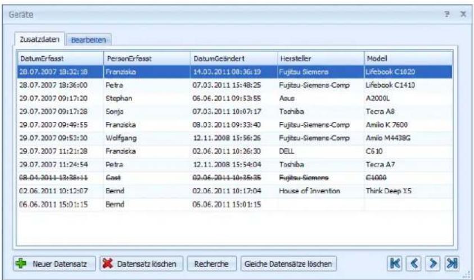
Task: Click changed date 07.03.2011 10:07:17
Action: 234,111
